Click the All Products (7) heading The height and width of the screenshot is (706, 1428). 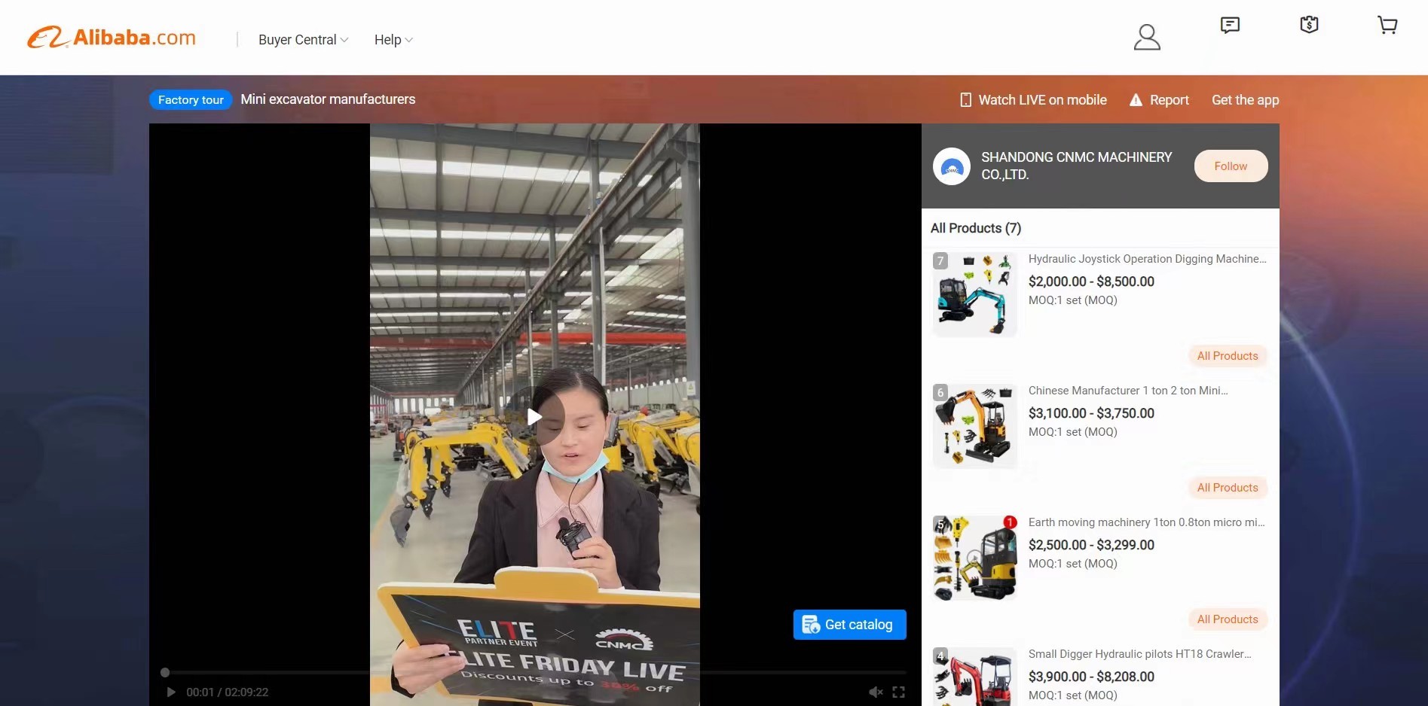[976, 228]
